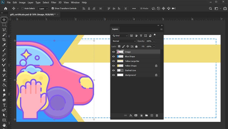228x129 pixels.
Task: Hide the Image layer
Action: [x=113, y=52]
